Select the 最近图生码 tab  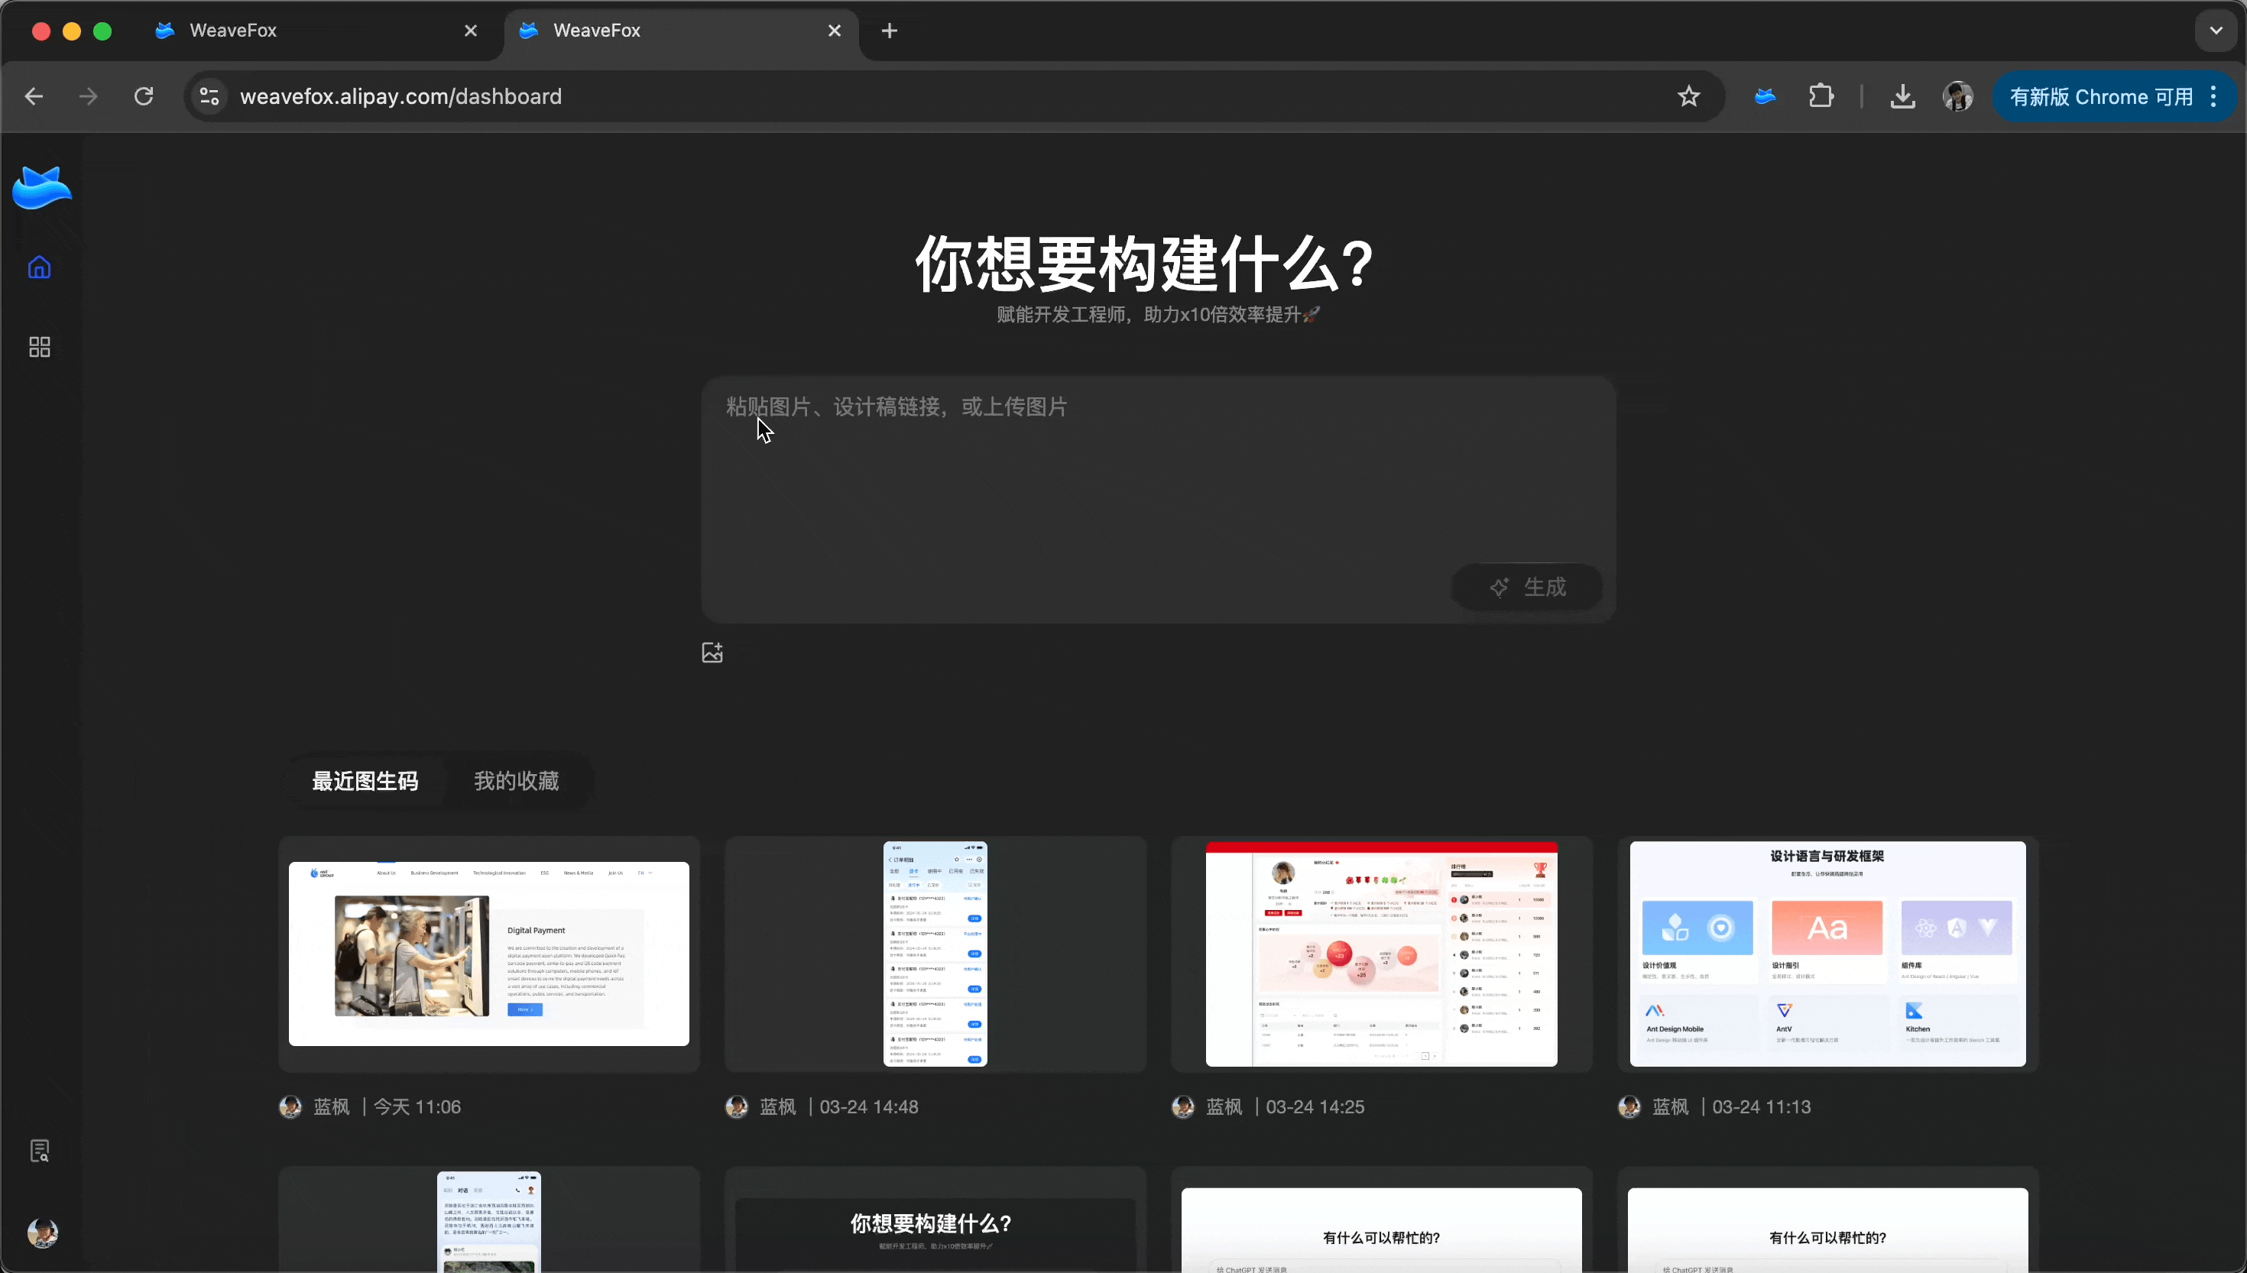[365, 781]
